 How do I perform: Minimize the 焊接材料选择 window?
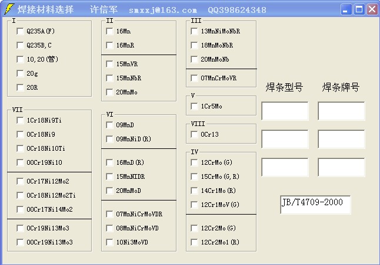coord(346,9)
